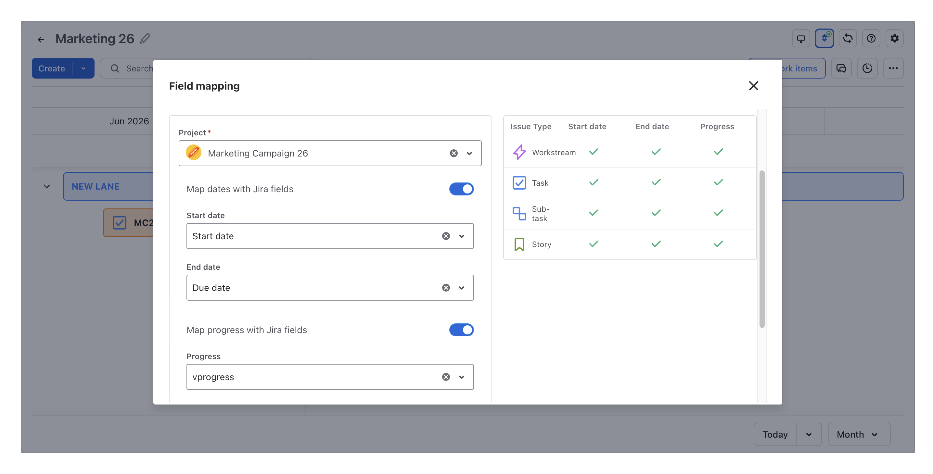Screen dimensions: 933x474
Task: Clear the Start date field mapping
Action: click(446, 236)
